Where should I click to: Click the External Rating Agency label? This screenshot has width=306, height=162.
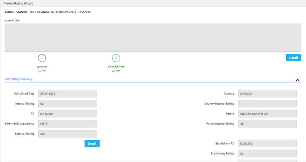tap(20, 124)
